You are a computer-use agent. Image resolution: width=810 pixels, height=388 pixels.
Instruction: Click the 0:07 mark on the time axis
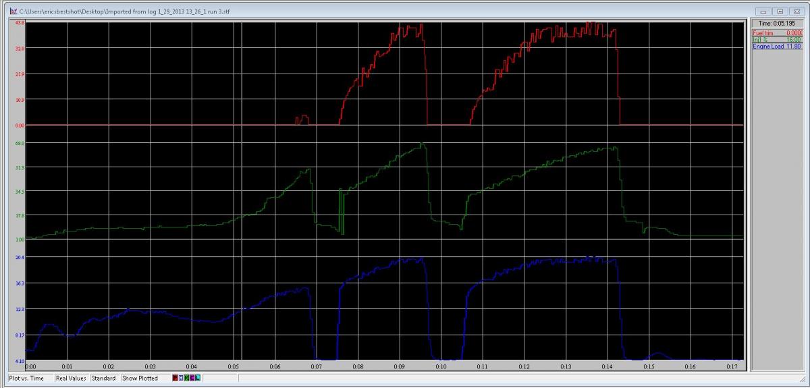(x=316, y=366)
